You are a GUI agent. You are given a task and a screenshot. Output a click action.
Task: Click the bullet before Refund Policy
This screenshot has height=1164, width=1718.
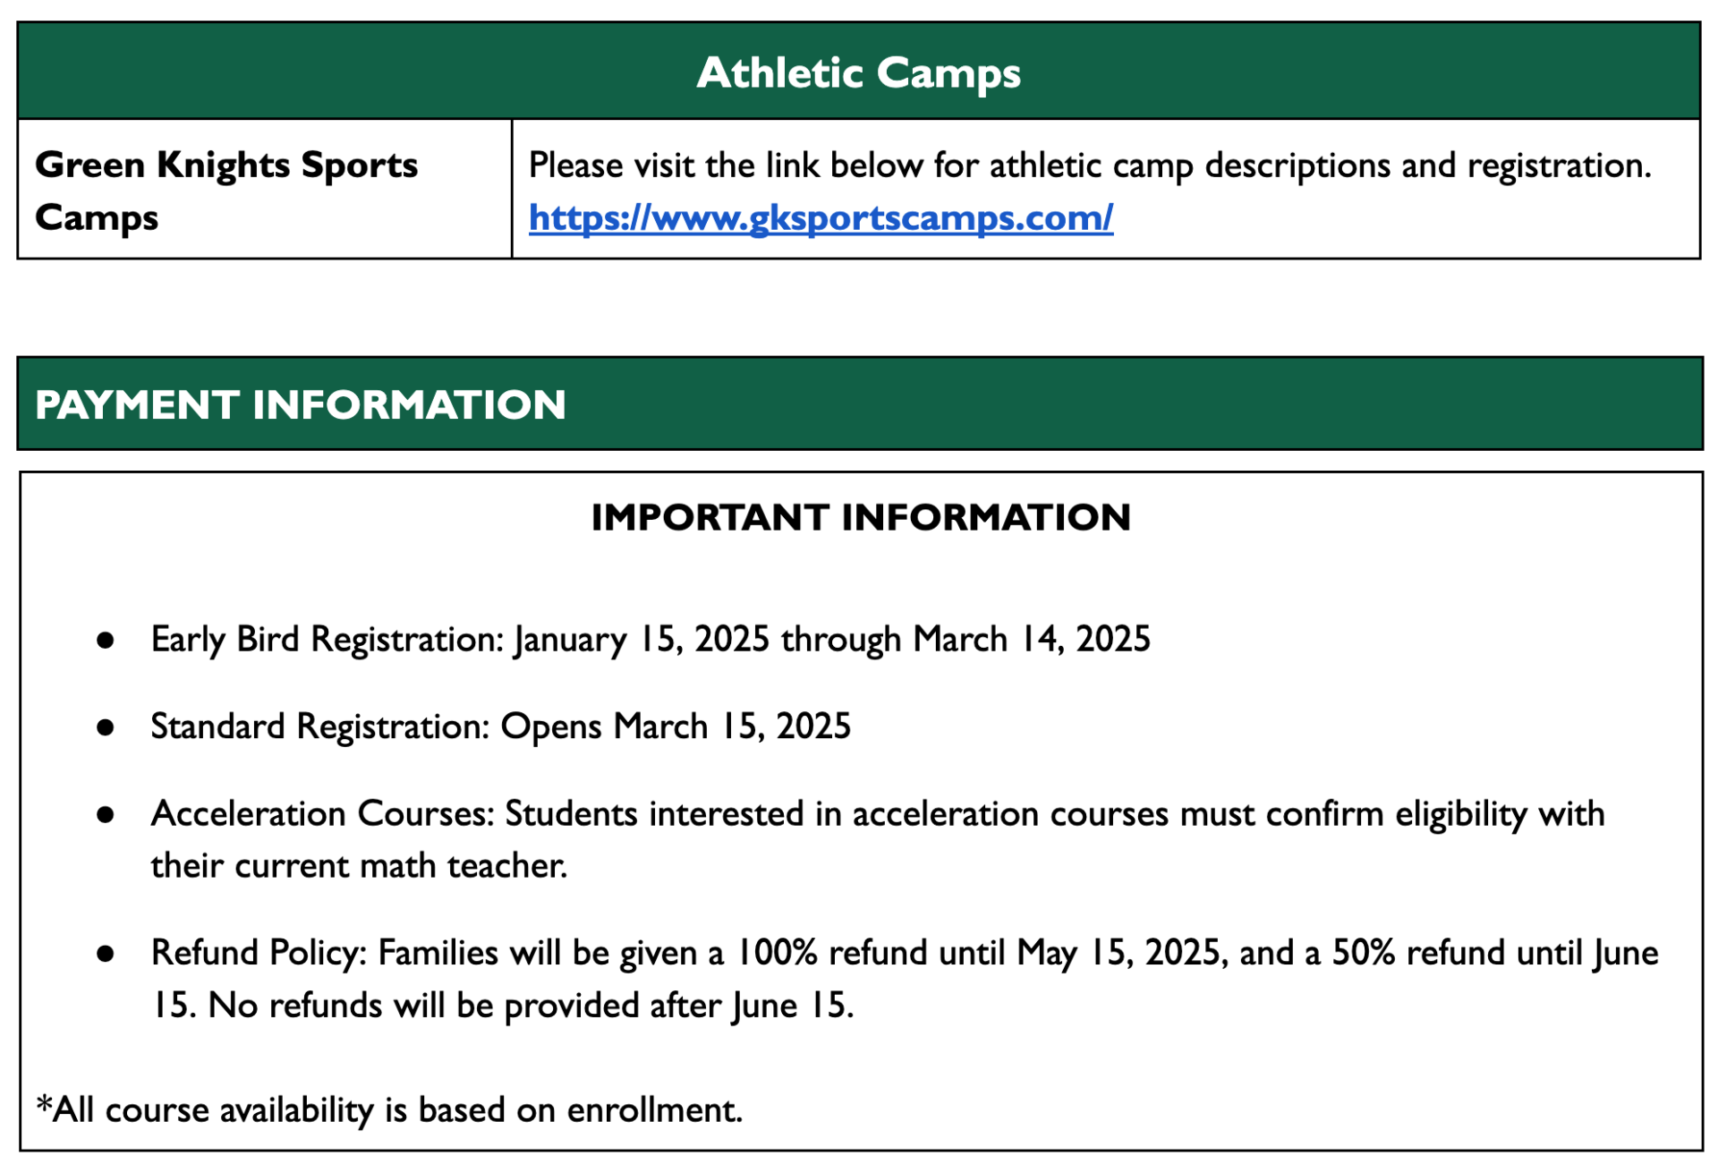pos(106,954)
